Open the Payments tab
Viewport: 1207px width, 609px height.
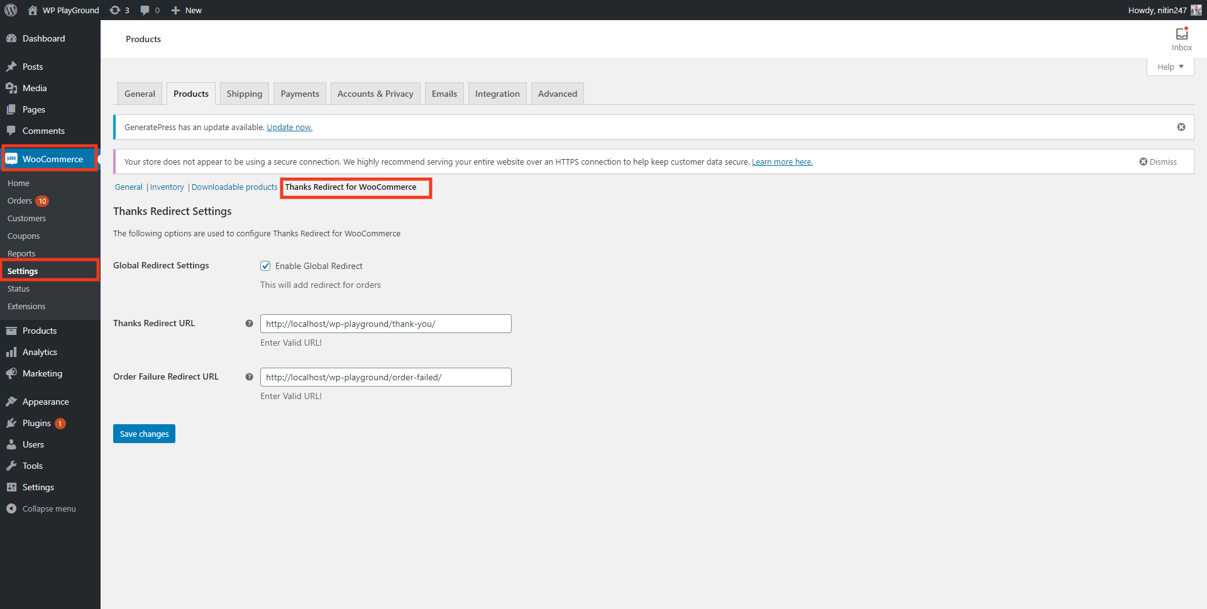pyautogui.click(x=300, y=94)
